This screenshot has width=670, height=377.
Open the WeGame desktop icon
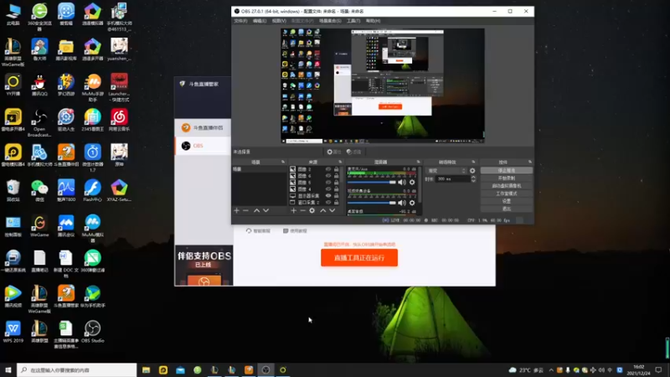(x=39, y=226)
